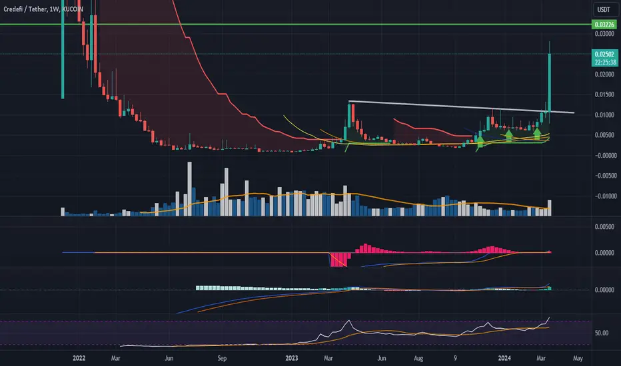This screenshot has height=366, width=621.
Task: Click the May label on time axis
Action: click(578, 358)
